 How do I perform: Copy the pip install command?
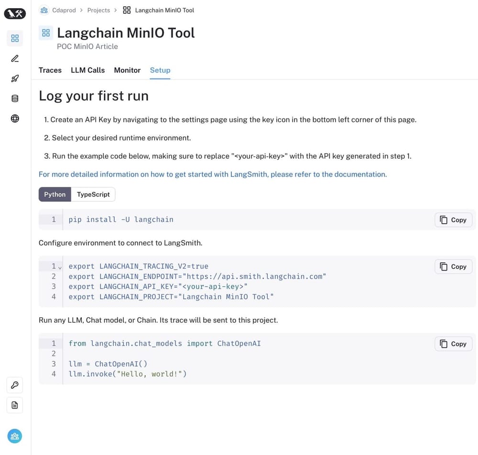coord(453,220)
